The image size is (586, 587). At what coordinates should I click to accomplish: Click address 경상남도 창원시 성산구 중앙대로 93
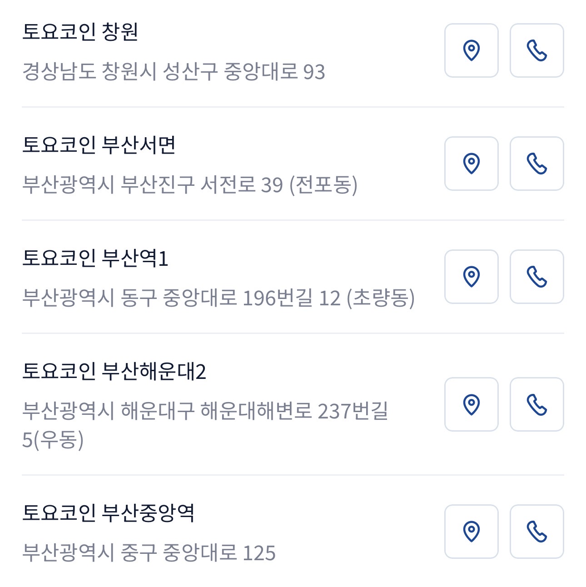(x=174, y=72)
